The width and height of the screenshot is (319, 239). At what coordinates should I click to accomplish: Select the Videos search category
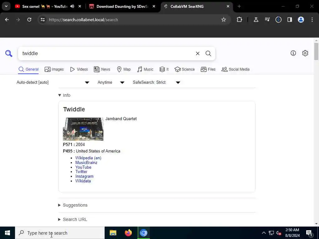[x=79, y=69]
